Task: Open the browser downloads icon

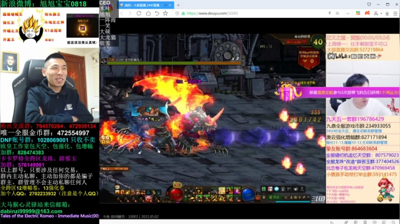Action: [387, 13]
